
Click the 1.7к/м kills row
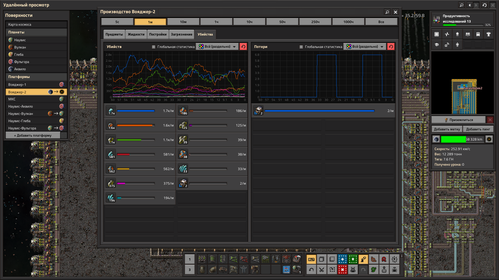(140, 111)
